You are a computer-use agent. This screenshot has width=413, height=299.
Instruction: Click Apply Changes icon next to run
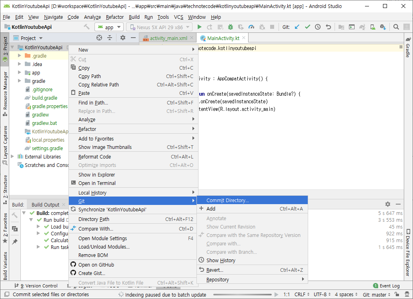coord(210,27)
